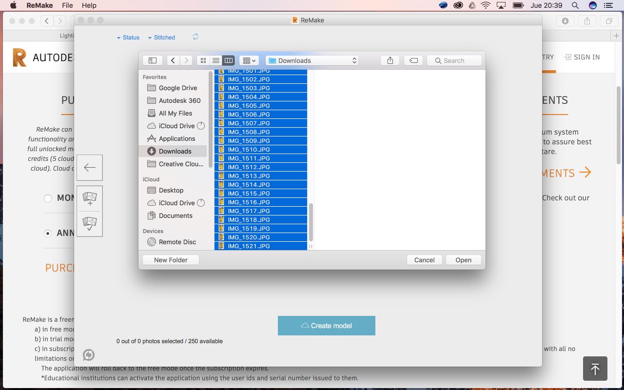This screenshot has height=390, width=624.
Task: Click the file IMG_1517.JPG
Action: 261,211
